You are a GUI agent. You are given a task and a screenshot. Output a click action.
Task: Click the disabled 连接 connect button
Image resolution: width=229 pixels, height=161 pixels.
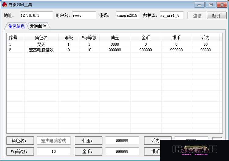point(197,16)
